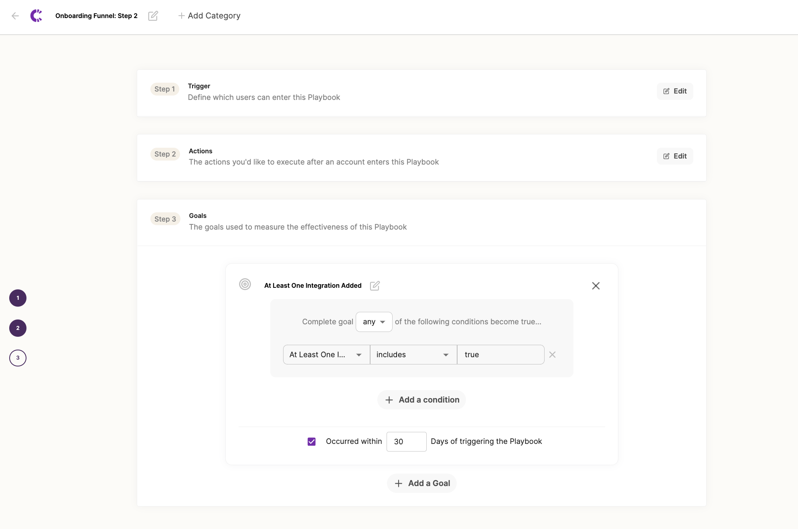The height and width of the screenshot is (529, 798).
Task: Click the days value input field
Action: click(x=406, y=442)
